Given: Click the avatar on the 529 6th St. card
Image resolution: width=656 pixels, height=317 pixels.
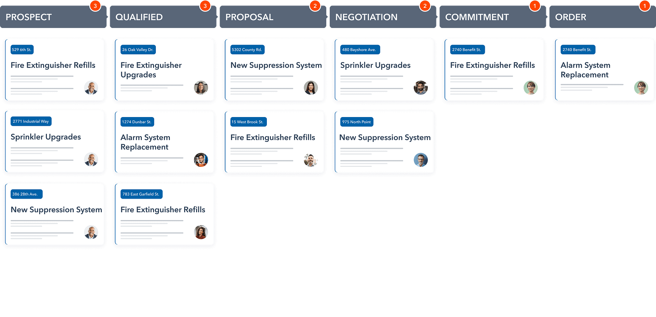Looking at the screenshot, I should click(91, 88).
